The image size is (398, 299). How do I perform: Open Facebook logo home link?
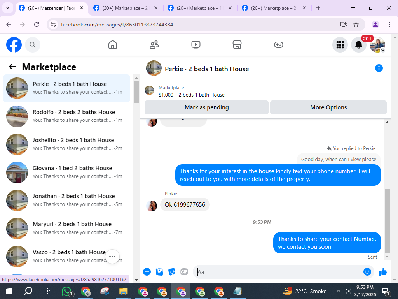[14, 45]
